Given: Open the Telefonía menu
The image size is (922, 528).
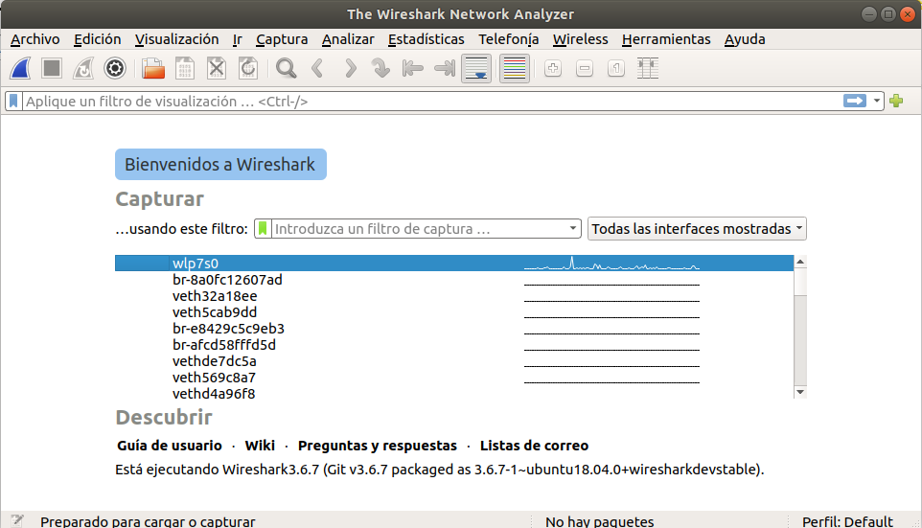Looking at the screenshot, I should pos(508,39).
